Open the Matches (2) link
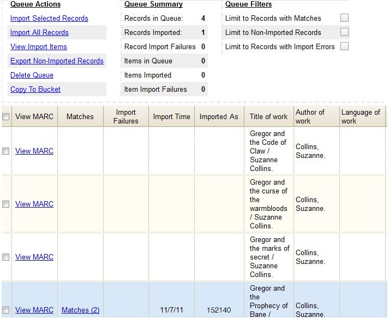This screenshot has height=318, width=389. (x=80, y=310)
